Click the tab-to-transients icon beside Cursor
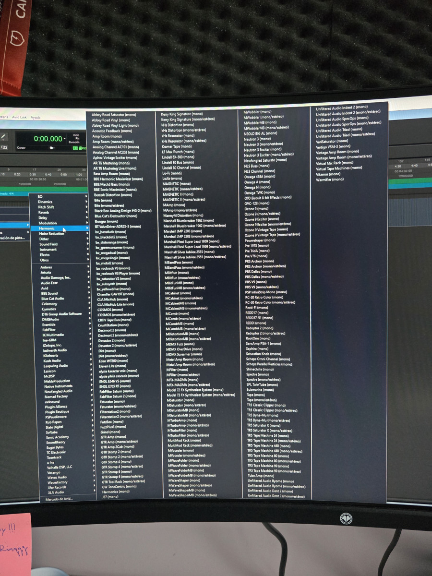Screen dimensions: 432x576 [x=52, y=148]
